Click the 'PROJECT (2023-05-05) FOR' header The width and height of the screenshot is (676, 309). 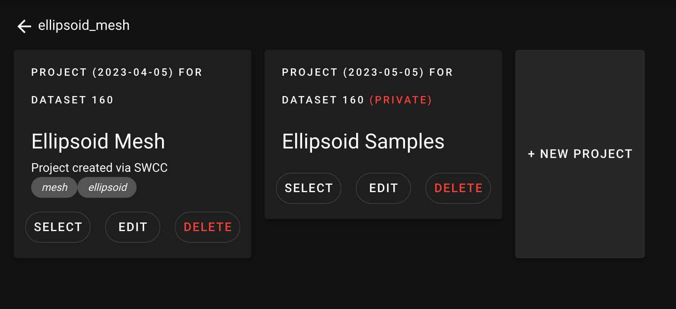click(367, 72)
